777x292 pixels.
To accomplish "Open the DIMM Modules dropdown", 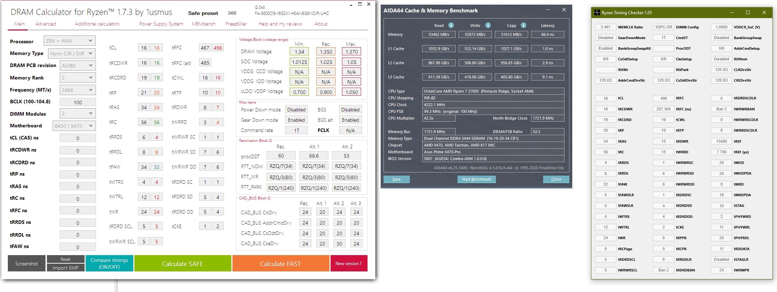I will [x=77, y=114].
